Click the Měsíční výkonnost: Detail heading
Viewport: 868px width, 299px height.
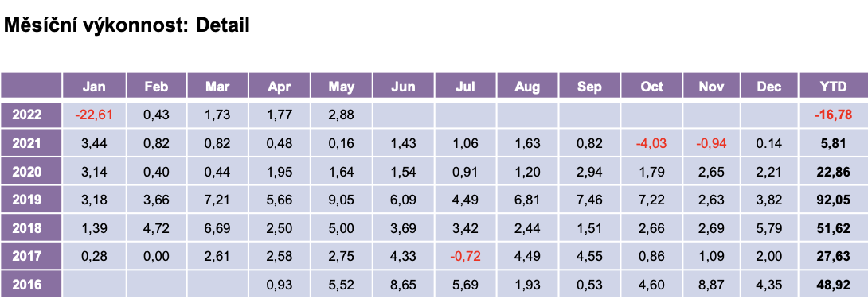click(x=127, y=25)
